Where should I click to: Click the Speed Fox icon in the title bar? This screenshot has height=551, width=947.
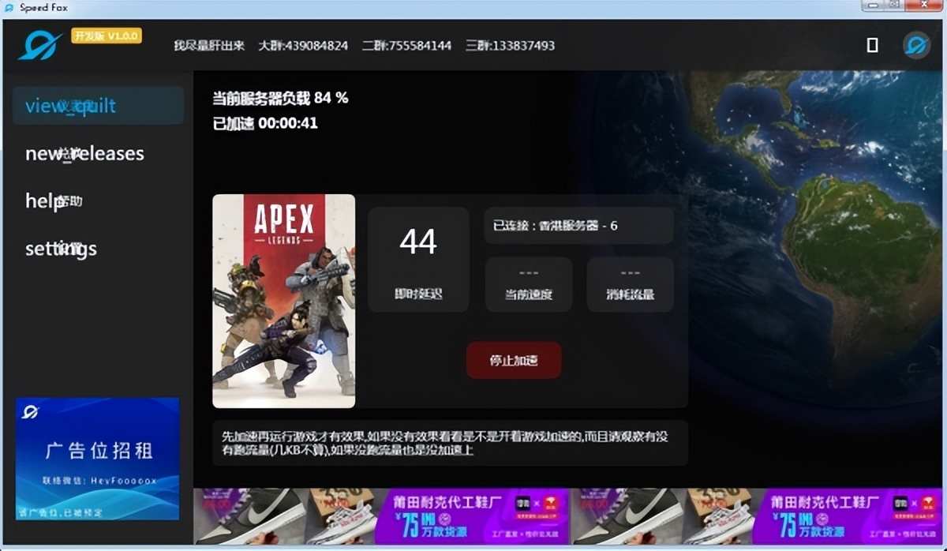click(x=9, y=7)
